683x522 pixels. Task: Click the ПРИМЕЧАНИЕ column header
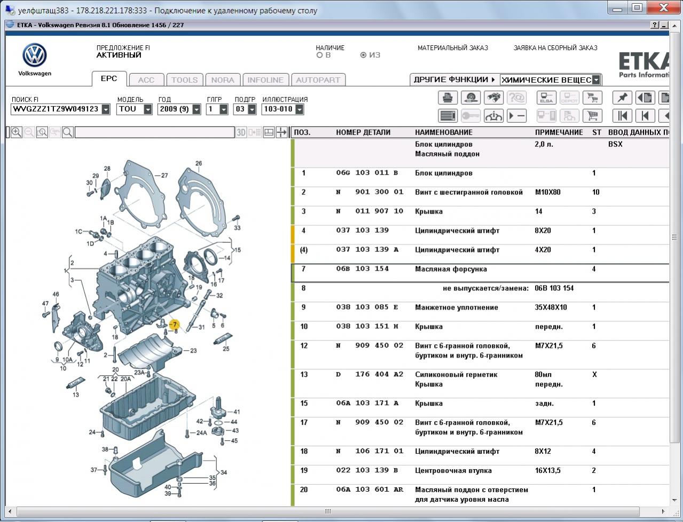pyautogui.click(x=559, y=132)
